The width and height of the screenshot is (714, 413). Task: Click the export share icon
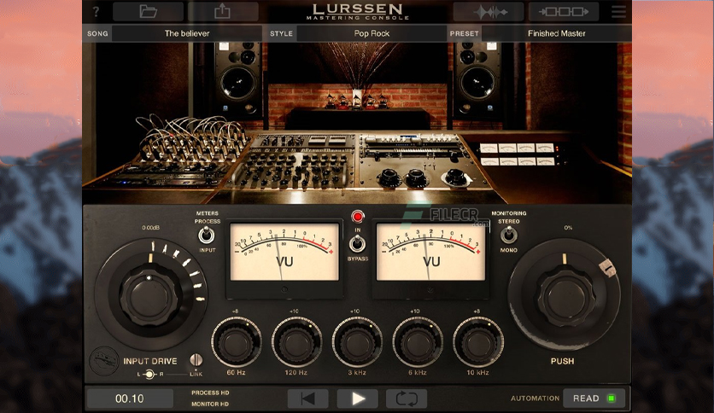point(223,11)
